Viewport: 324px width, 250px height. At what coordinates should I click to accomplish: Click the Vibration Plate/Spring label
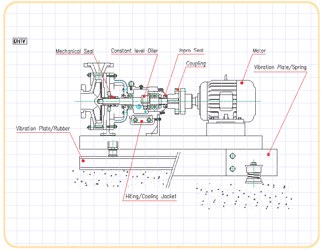tap(280, 67)
